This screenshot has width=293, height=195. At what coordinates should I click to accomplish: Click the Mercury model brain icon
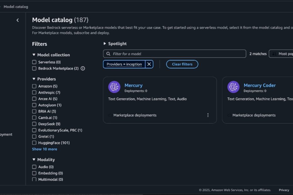(114, 87)
